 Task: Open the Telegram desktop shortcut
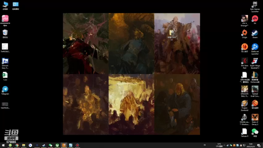tap(5, 90)
